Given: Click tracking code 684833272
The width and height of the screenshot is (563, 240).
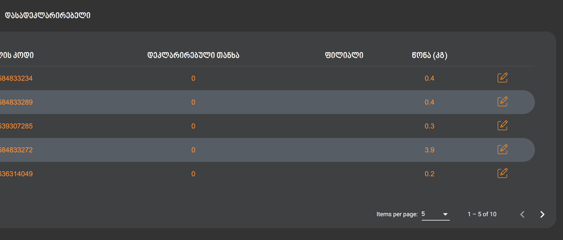Looking at the screenshot, I should click(x=16, y=150).
